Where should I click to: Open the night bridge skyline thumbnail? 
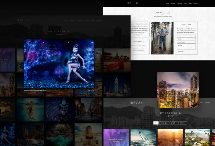pyautogui.click(x=117, y=85)
